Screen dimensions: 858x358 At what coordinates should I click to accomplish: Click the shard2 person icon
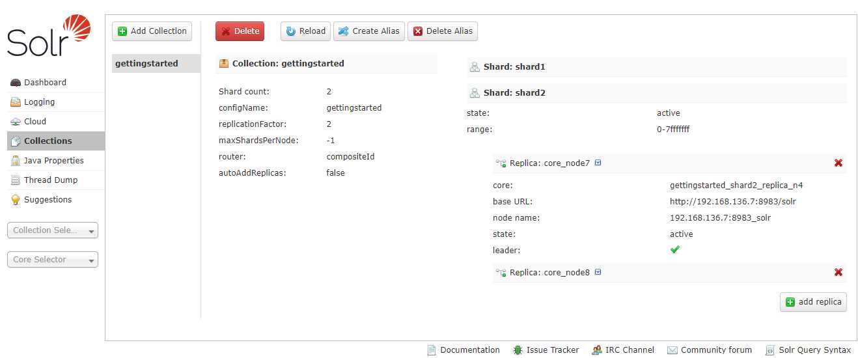(475, 93)
